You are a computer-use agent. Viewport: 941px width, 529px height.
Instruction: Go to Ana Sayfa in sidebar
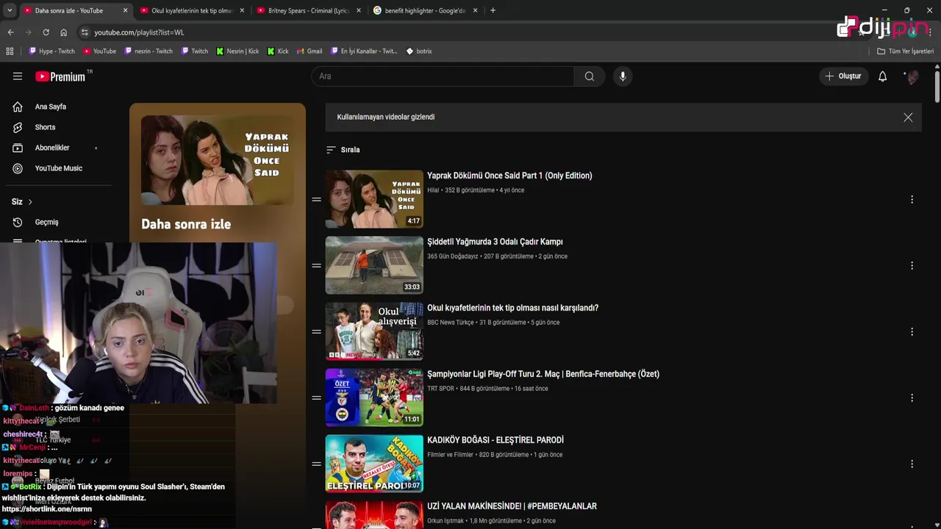pos(51,107)
